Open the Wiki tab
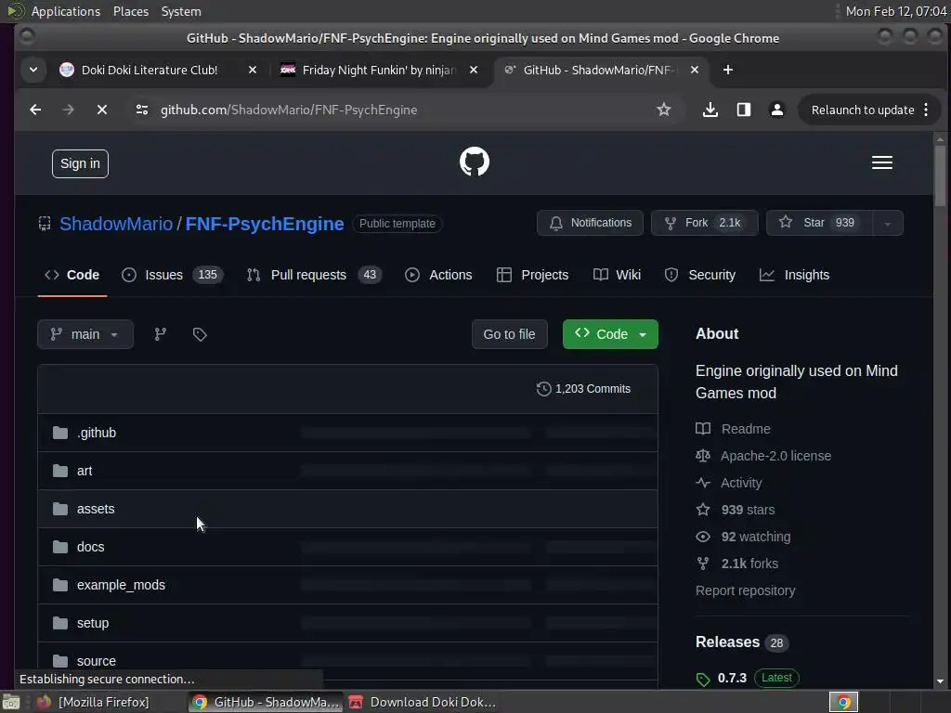Screen dimensions: 951x713 click(617, 275)
